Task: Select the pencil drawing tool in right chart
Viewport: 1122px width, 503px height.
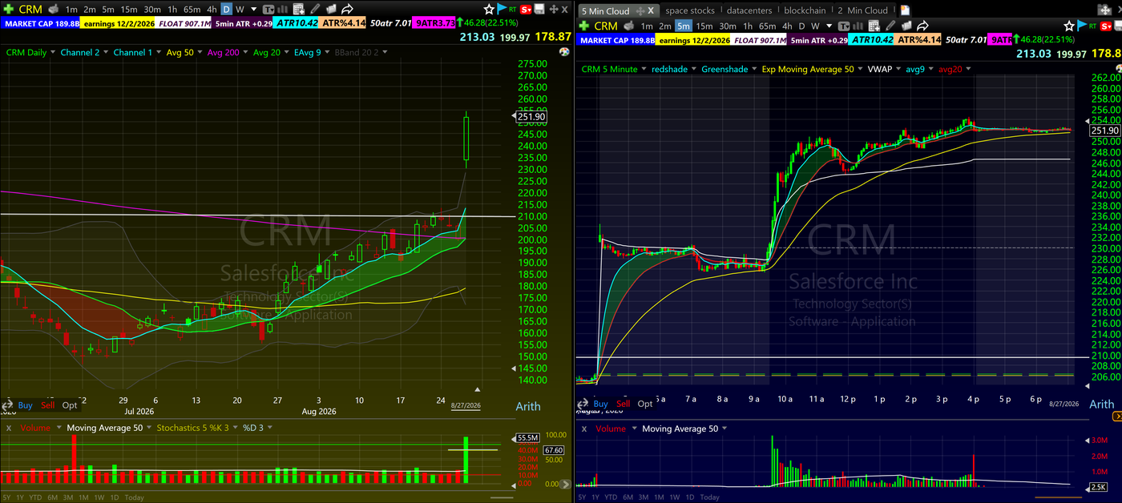Action: (891, 26)
